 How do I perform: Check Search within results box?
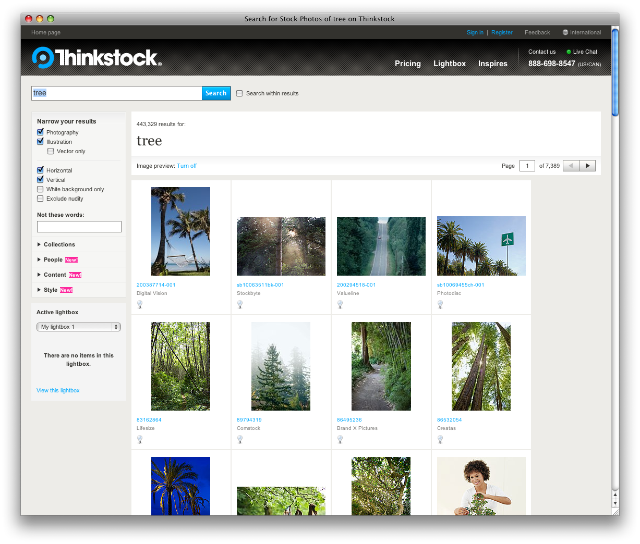pos(239,93)
